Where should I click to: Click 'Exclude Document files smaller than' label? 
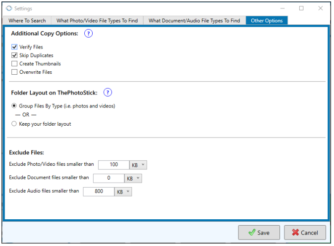[49, 178]
